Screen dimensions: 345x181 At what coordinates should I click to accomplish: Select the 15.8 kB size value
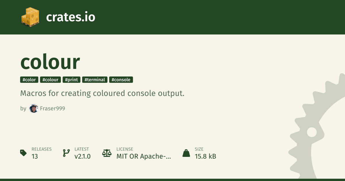pyautogui.click(x=205, y=156)
